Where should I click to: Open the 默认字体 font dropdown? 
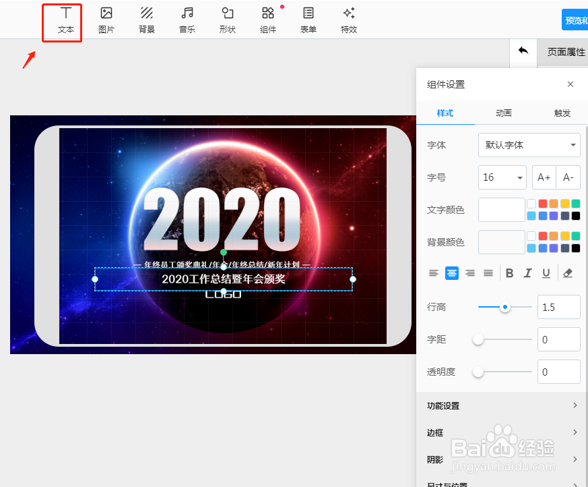point(529,145)
